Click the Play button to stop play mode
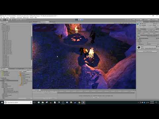159x119 pixels. pyautogui.click(x=77, y=20)
